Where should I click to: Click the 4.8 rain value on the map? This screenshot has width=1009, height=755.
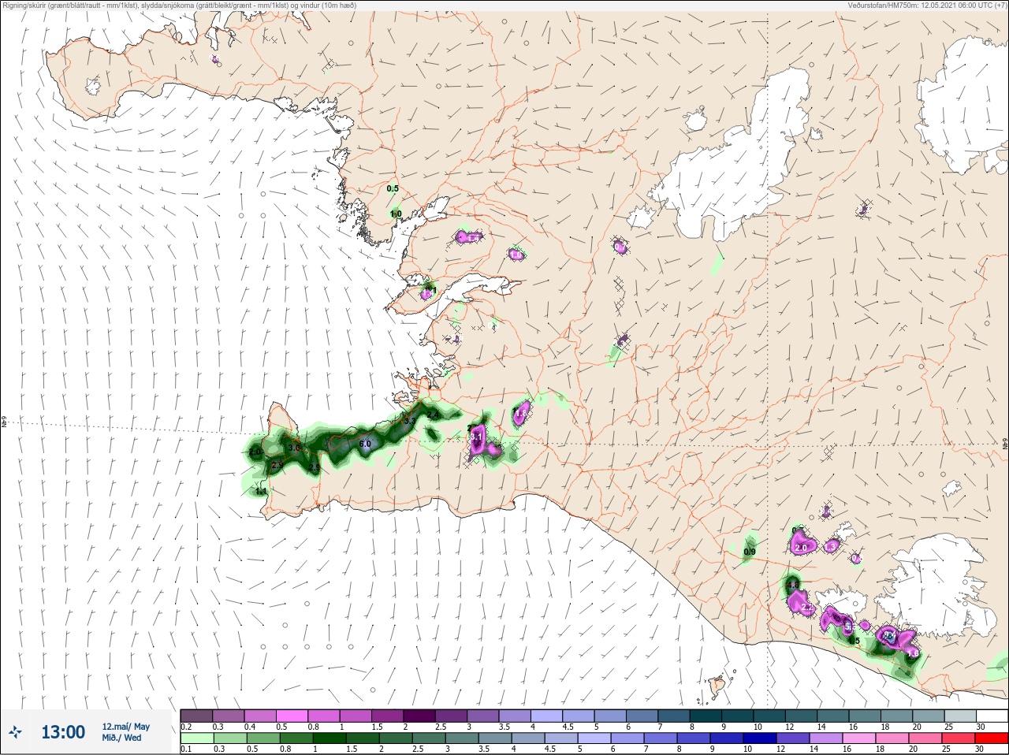[792, 585]
